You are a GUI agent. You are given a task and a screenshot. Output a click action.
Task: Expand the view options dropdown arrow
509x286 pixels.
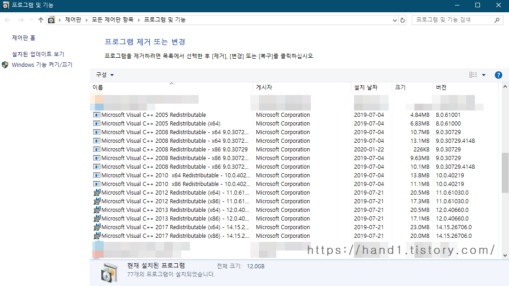pyautogui.click(x=484, y=75)
